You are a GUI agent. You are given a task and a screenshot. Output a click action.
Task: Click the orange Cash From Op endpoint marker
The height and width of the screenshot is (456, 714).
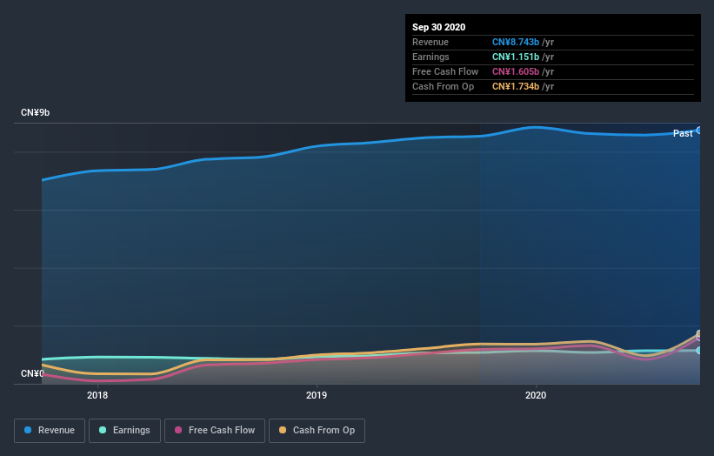699,333
